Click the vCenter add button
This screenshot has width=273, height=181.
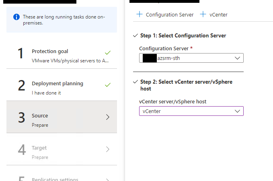coord(213,14)
